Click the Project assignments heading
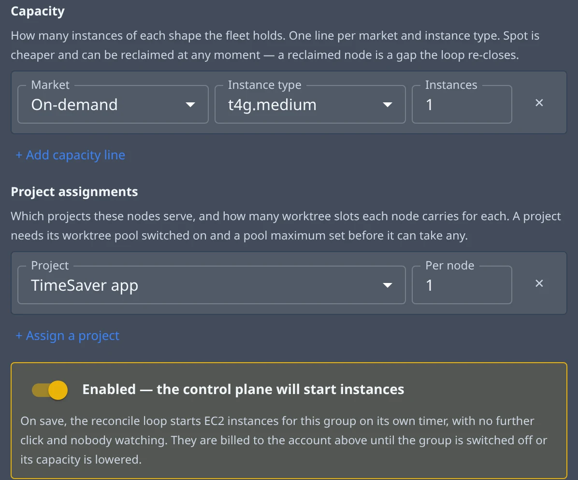 tap(74, 192)
